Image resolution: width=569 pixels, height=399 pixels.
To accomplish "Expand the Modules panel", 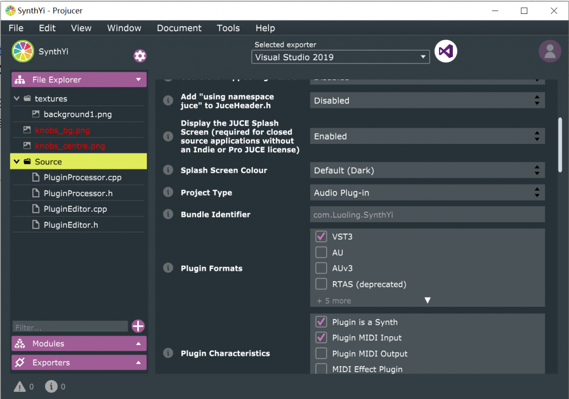I will pos(79,343).
